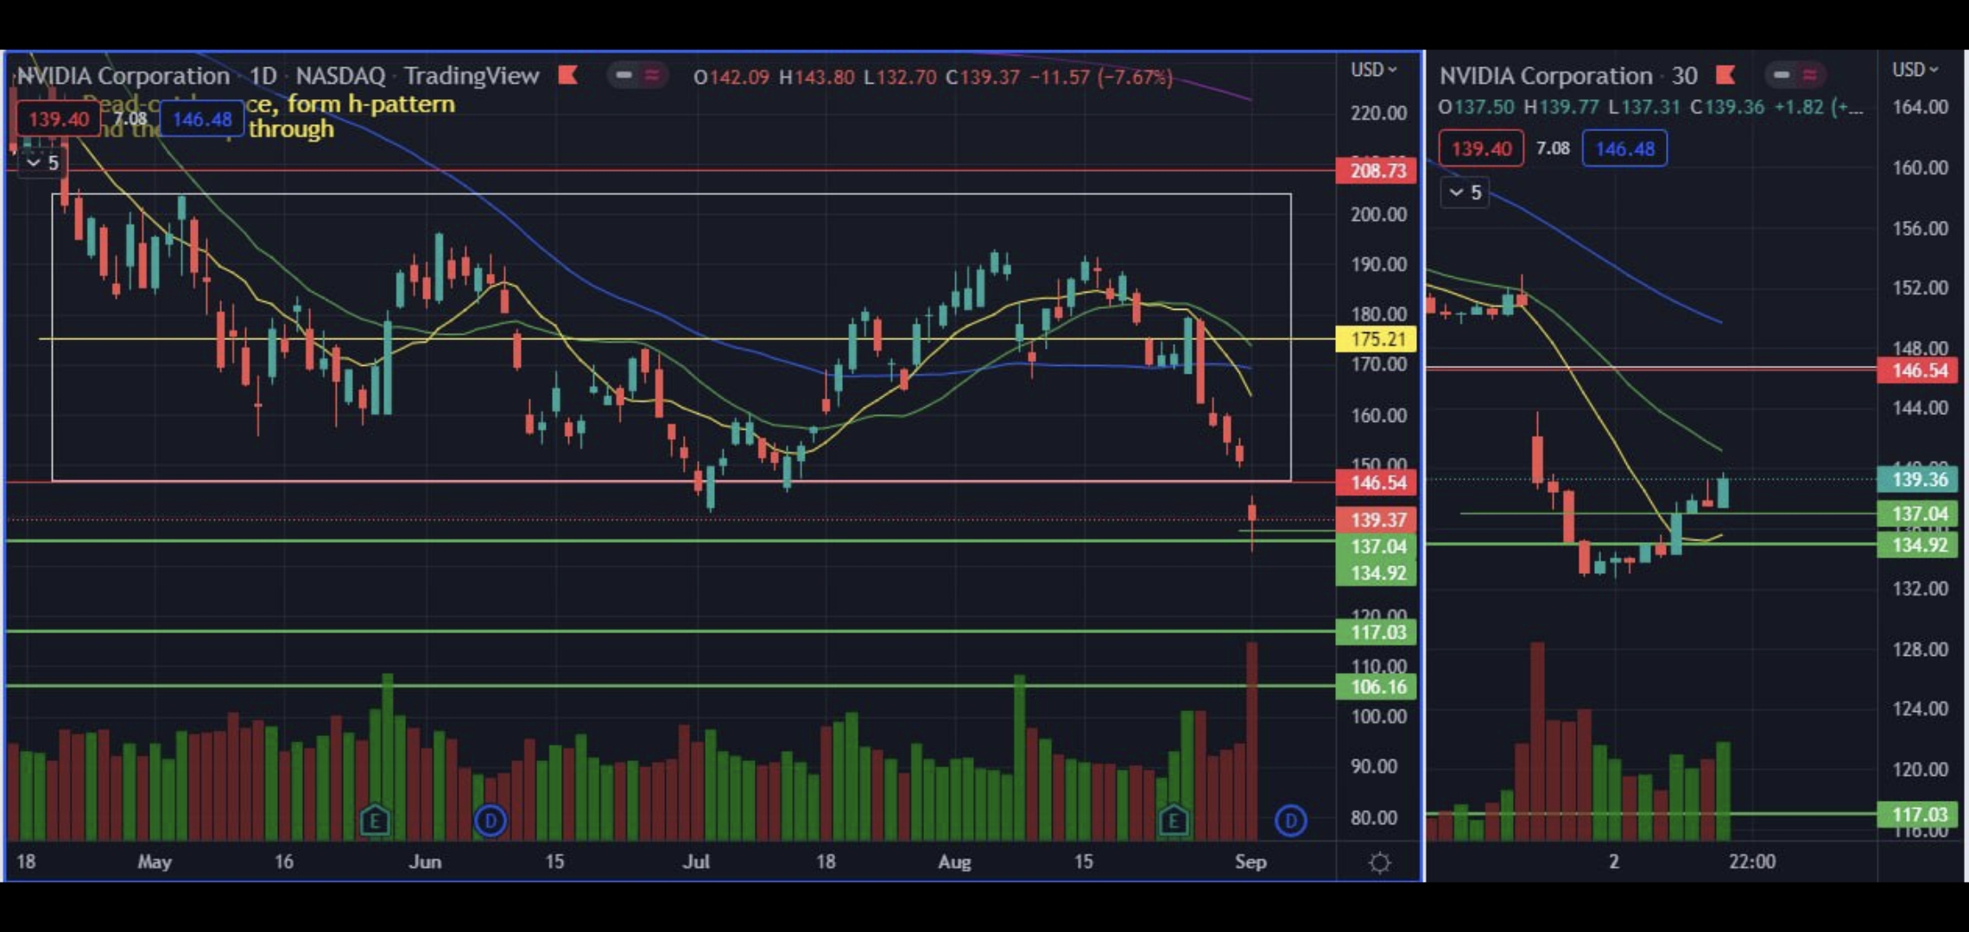Click the green 117.03 price label on daily chart
Screen dimensions: 1969x932
[1377, 633]
